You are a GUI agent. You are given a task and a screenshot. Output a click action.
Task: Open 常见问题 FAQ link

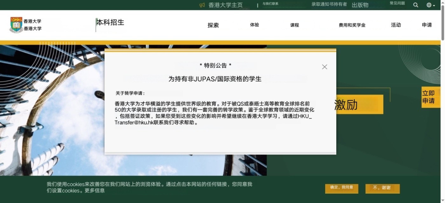tap(397, 3)
